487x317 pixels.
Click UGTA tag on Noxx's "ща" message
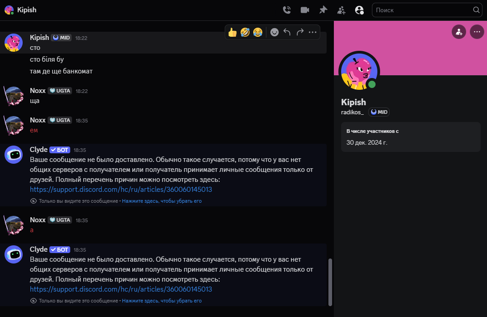point(60,91)
